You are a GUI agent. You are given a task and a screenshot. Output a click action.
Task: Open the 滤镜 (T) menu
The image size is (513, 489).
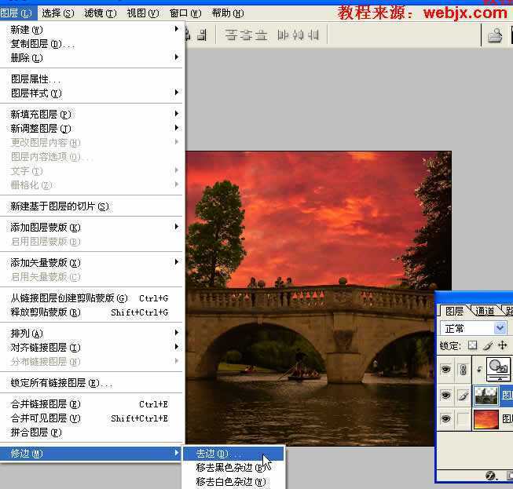pyautogui.click(x=100, y=13)
